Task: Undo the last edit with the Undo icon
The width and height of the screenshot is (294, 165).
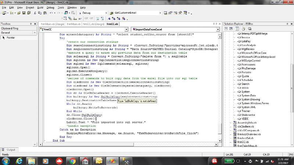Action: 51,13
